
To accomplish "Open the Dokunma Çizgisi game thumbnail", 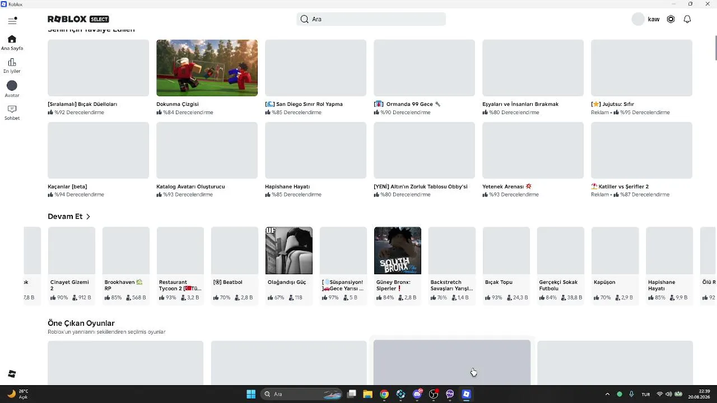I will pos(207,68).
